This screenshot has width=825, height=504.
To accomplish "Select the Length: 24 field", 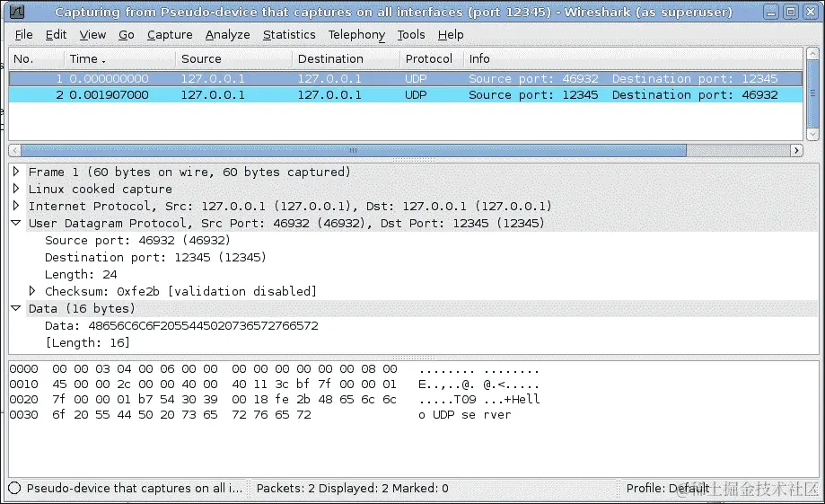I will point(81,274).
